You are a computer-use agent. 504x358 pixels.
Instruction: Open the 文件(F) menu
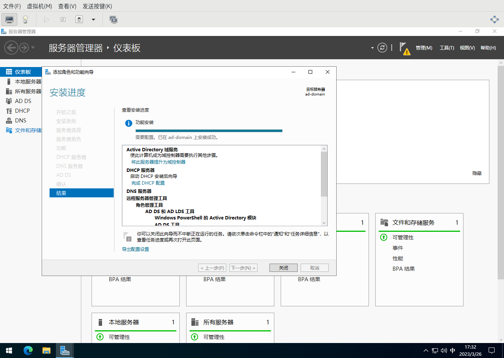point(12,6)
